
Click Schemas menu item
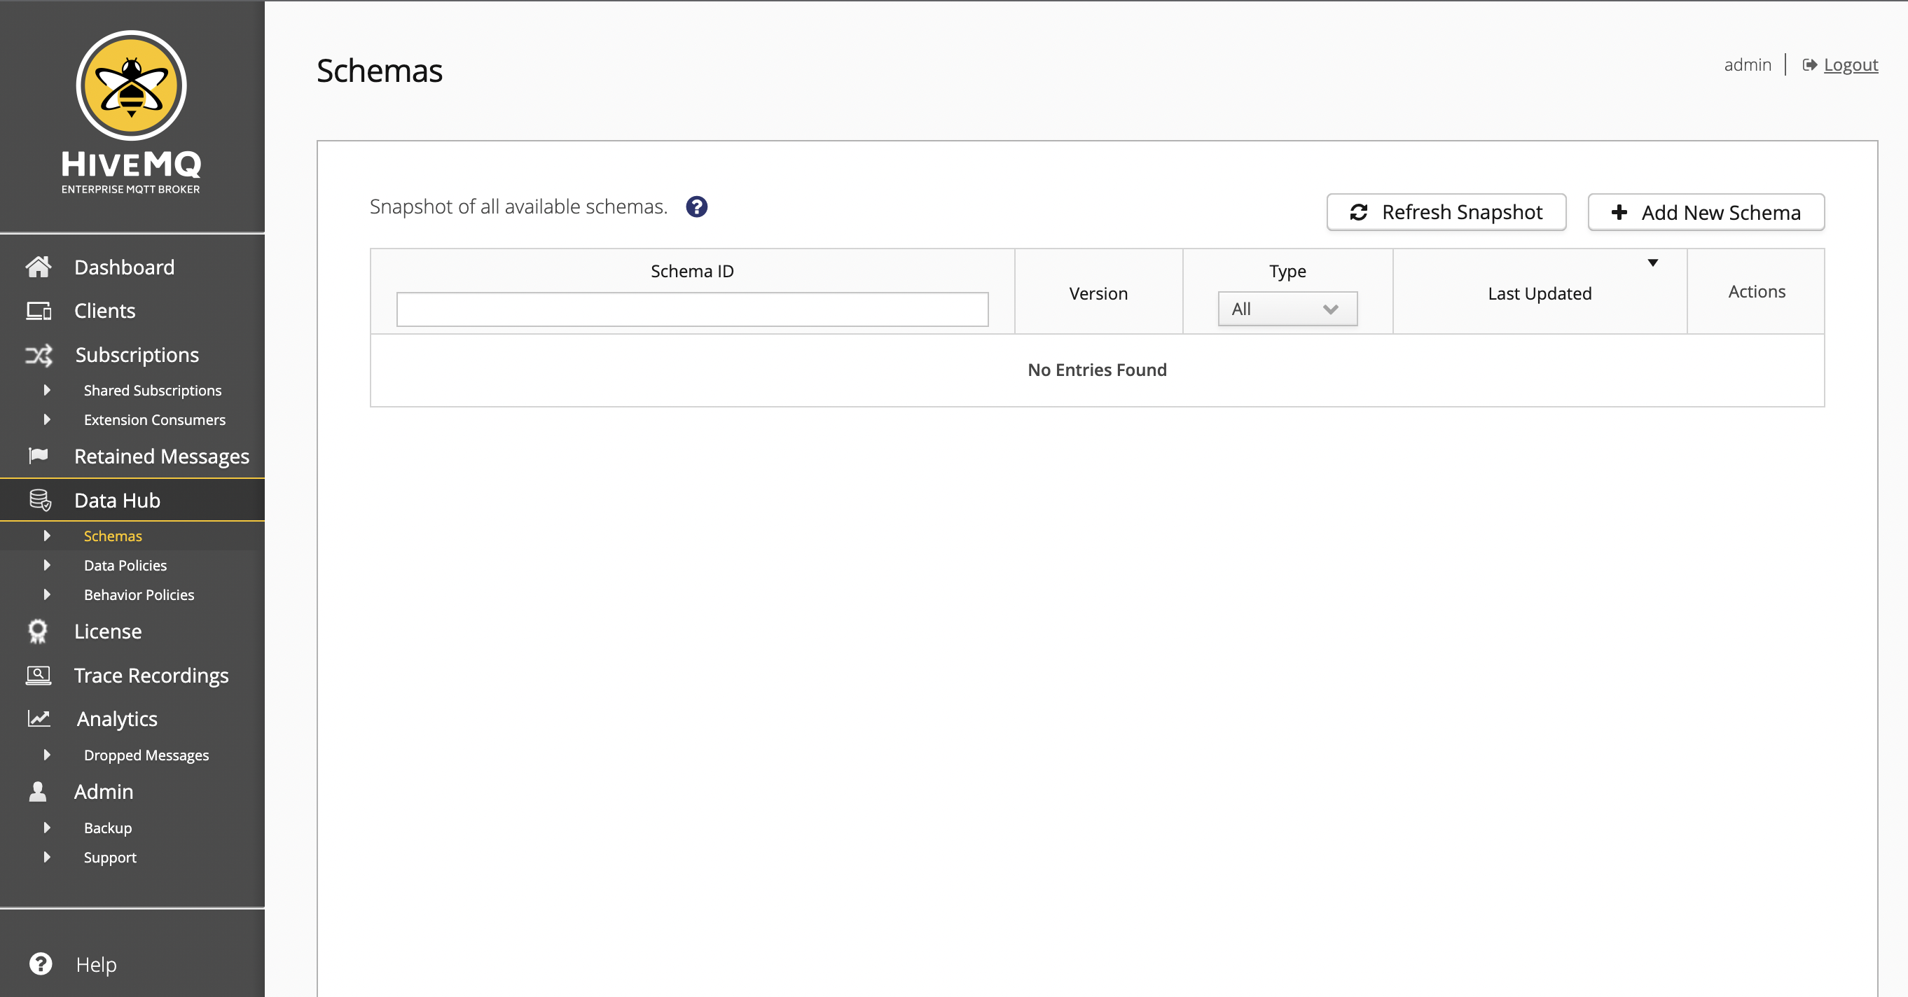click(112, 535)
